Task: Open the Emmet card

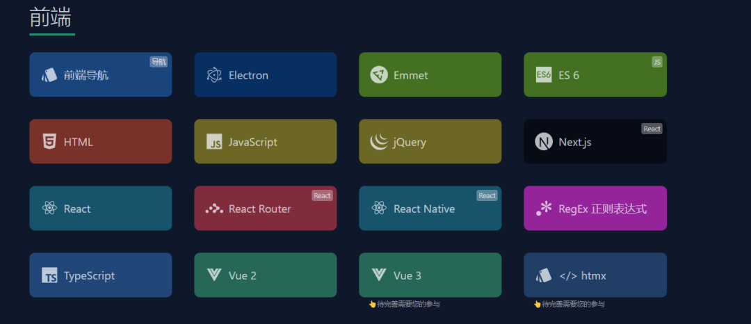Action: click(x=430, y=74)
